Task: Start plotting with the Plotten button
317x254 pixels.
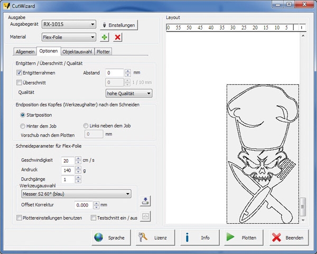Action: click(x=243, y=238)
